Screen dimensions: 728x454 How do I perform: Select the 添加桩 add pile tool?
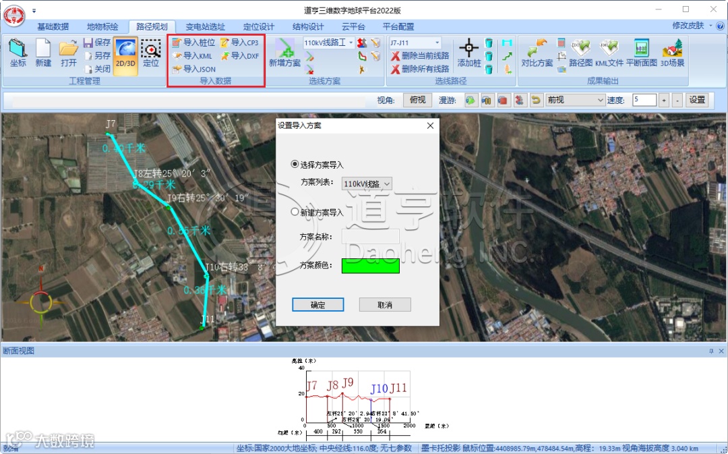469,53
